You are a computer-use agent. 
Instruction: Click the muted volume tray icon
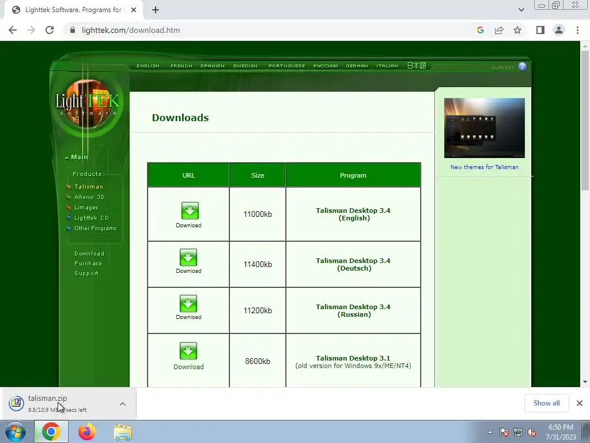tap(532, 432)
